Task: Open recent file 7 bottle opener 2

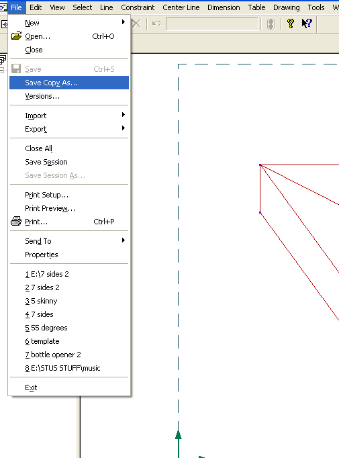Action: coord(69,355)
